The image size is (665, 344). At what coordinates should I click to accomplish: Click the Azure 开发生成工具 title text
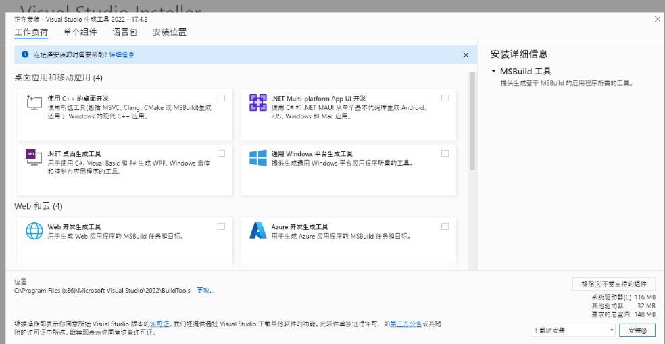(300, 227)
